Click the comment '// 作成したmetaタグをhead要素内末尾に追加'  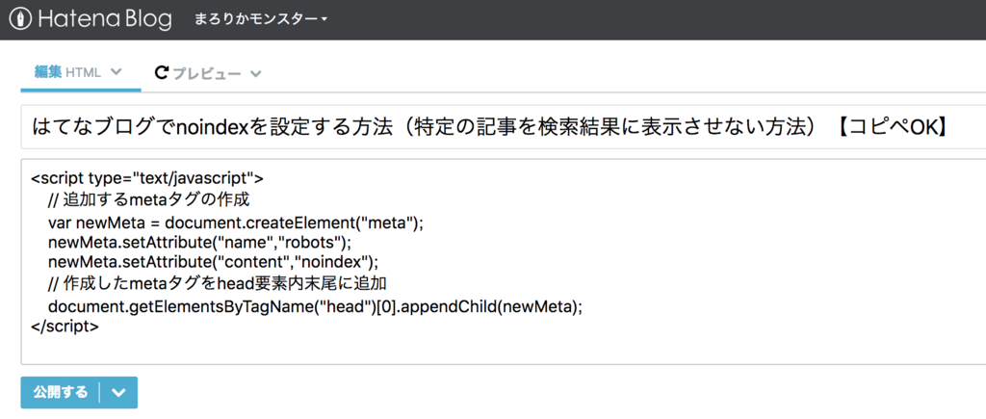pos(217,284)
